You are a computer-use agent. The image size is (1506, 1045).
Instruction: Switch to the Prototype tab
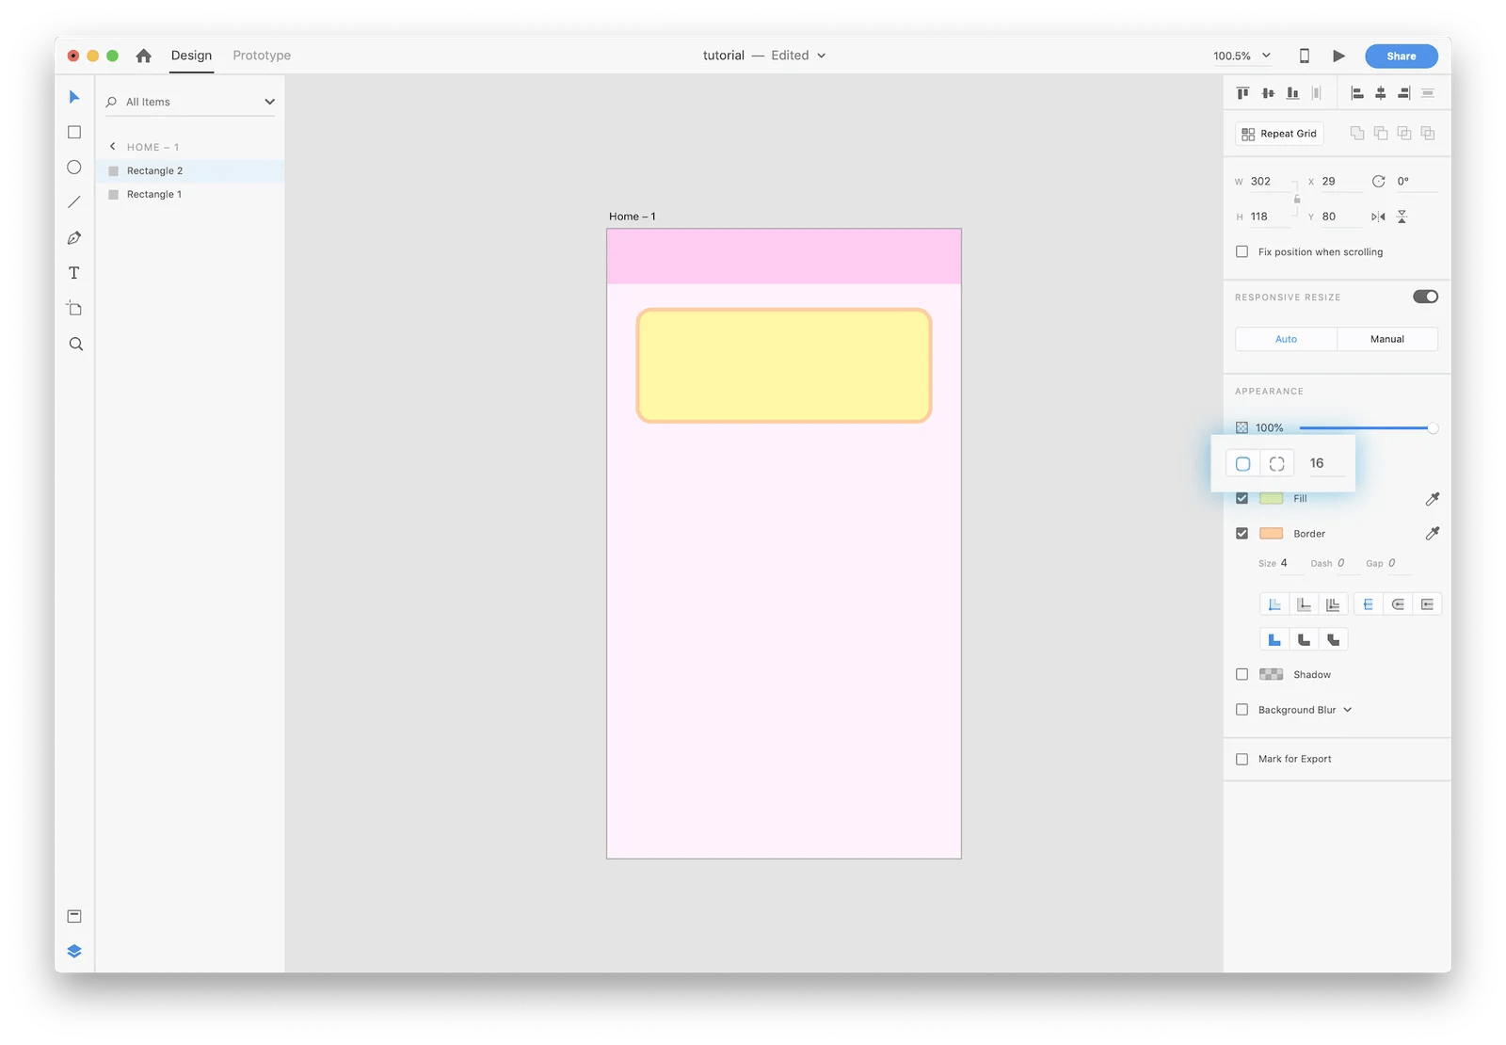262,56
